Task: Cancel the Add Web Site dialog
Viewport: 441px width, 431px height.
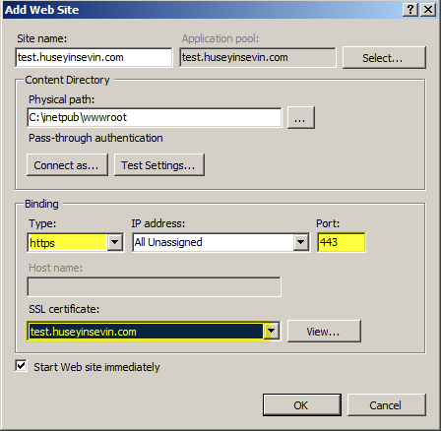Action: [x=387, y=405]
